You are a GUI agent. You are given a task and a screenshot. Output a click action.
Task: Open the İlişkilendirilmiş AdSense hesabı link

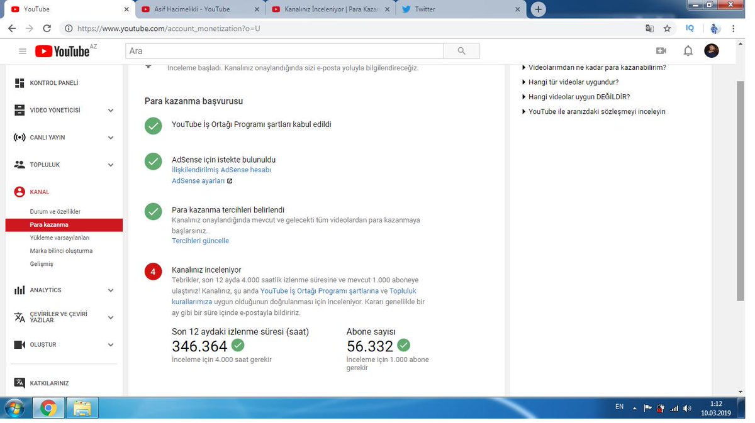coord(221,170)
